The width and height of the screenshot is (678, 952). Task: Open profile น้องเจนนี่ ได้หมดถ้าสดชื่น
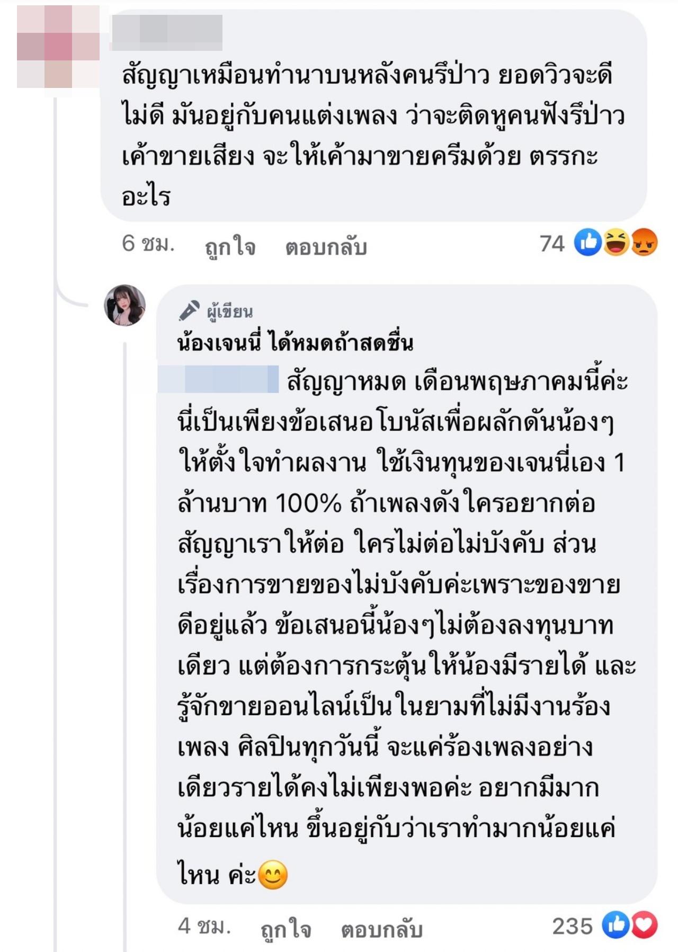[x=295, y=343]
